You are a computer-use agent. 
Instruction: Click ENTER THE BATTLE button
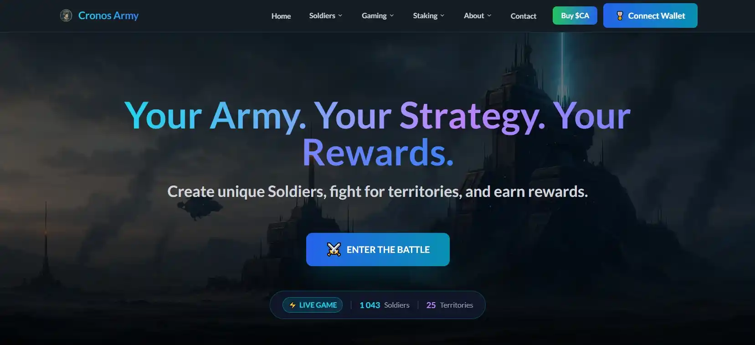tap(378, 249)
